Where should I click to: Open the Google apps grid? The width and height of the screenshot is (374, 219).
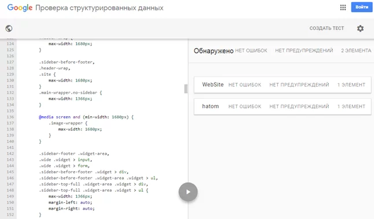(x=343, y=8)
